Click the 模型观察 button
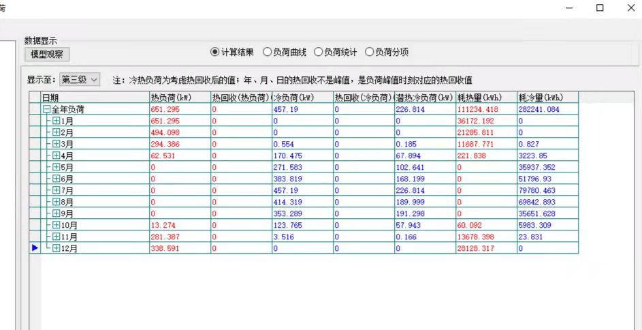 click(x=47, y=55)
